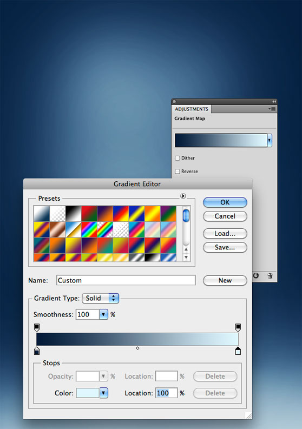Choose the opaque Spectrum rainbow preset
The width and height of the screenshot is (302, 429).
coord(89,229)
